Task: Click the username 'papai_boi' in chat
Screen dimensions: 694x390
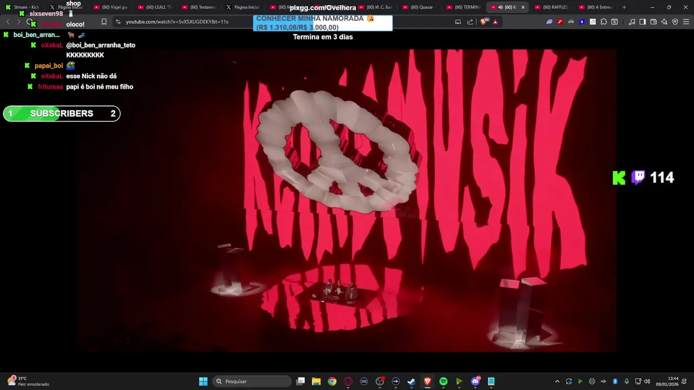Action: pos(49,66)
